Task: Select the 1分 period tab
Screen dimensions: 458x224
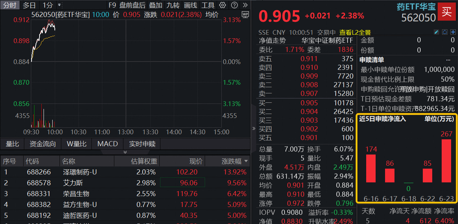Action: click(x=47, y=5)
